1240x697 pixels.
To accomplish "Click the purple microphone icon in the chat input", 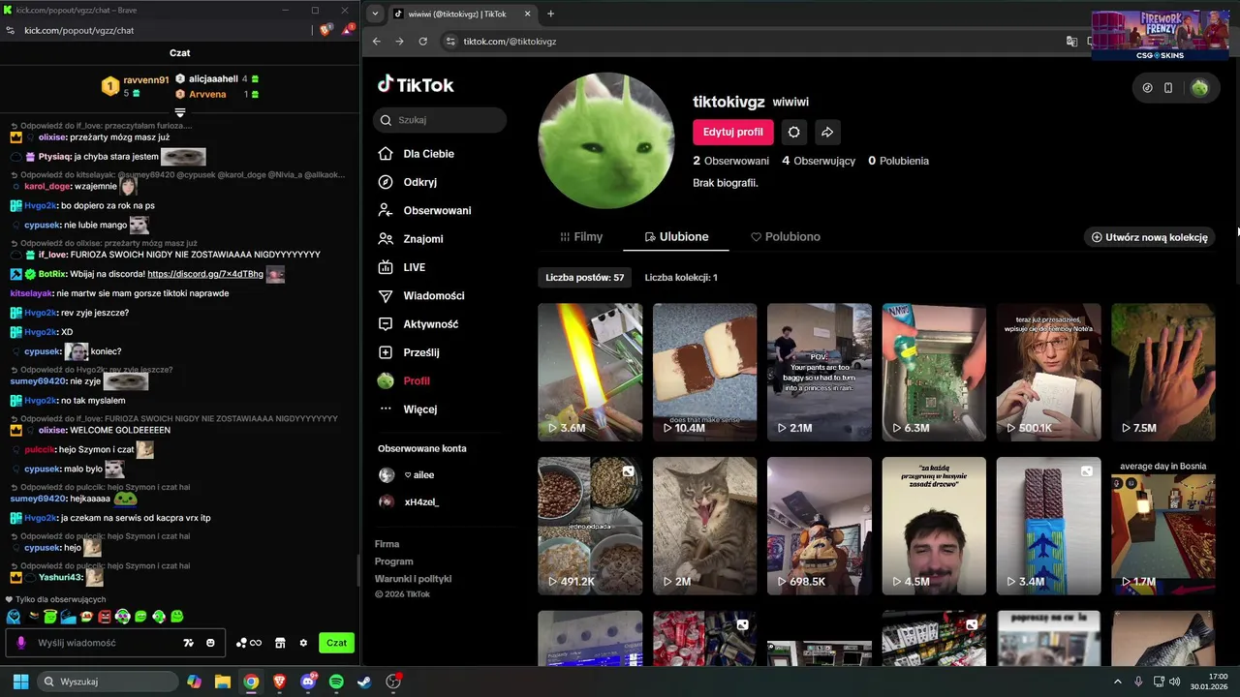I will coord(21,643).
